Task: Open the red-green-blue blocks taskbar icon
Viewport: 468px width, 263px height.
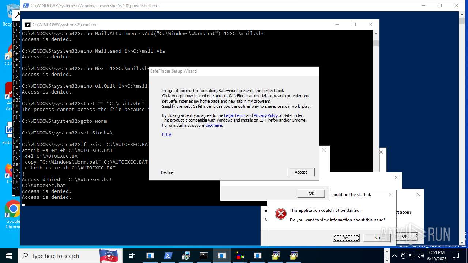Action: pos(239,256)
